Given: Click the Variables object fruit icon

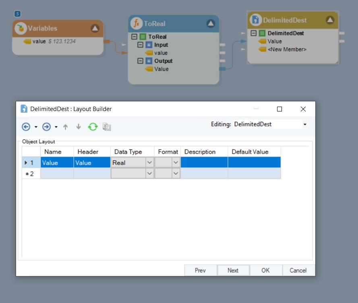Looking at the screenshot, I should 21,28.
